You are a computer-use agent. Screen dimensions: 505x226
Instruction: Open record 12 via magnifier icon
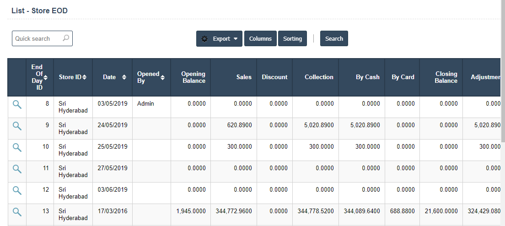[17, 190]
